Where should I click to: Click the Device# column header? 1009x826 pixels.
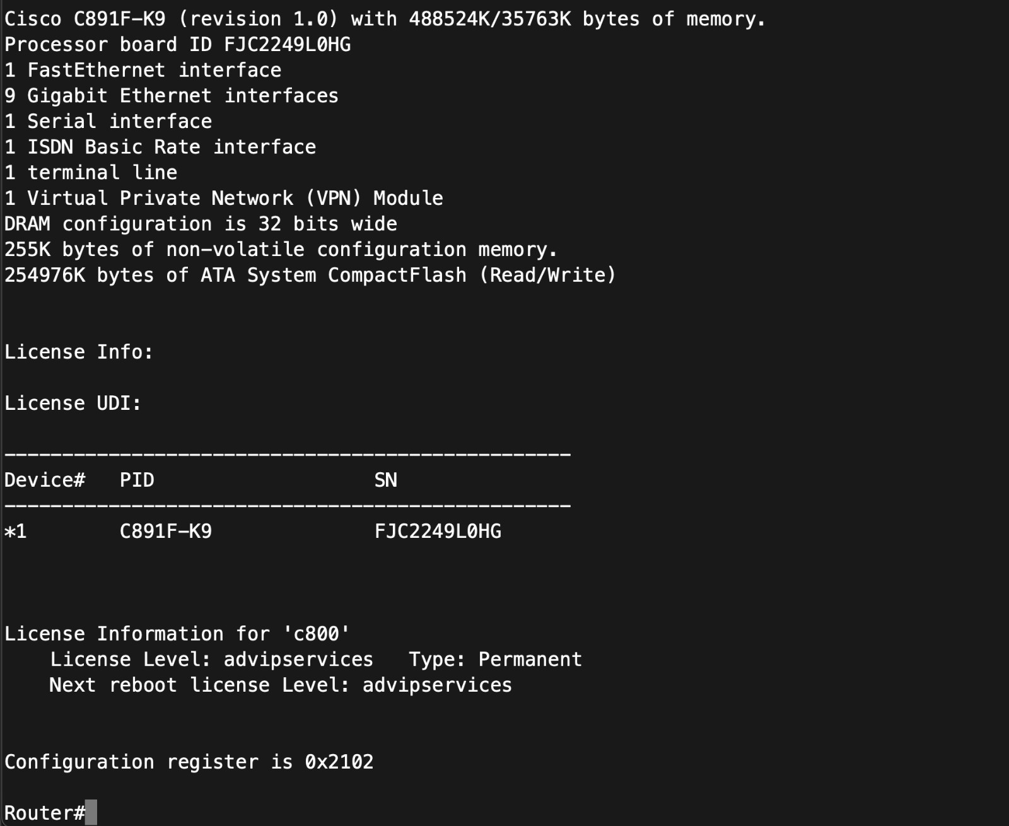(x=44, y=480)
